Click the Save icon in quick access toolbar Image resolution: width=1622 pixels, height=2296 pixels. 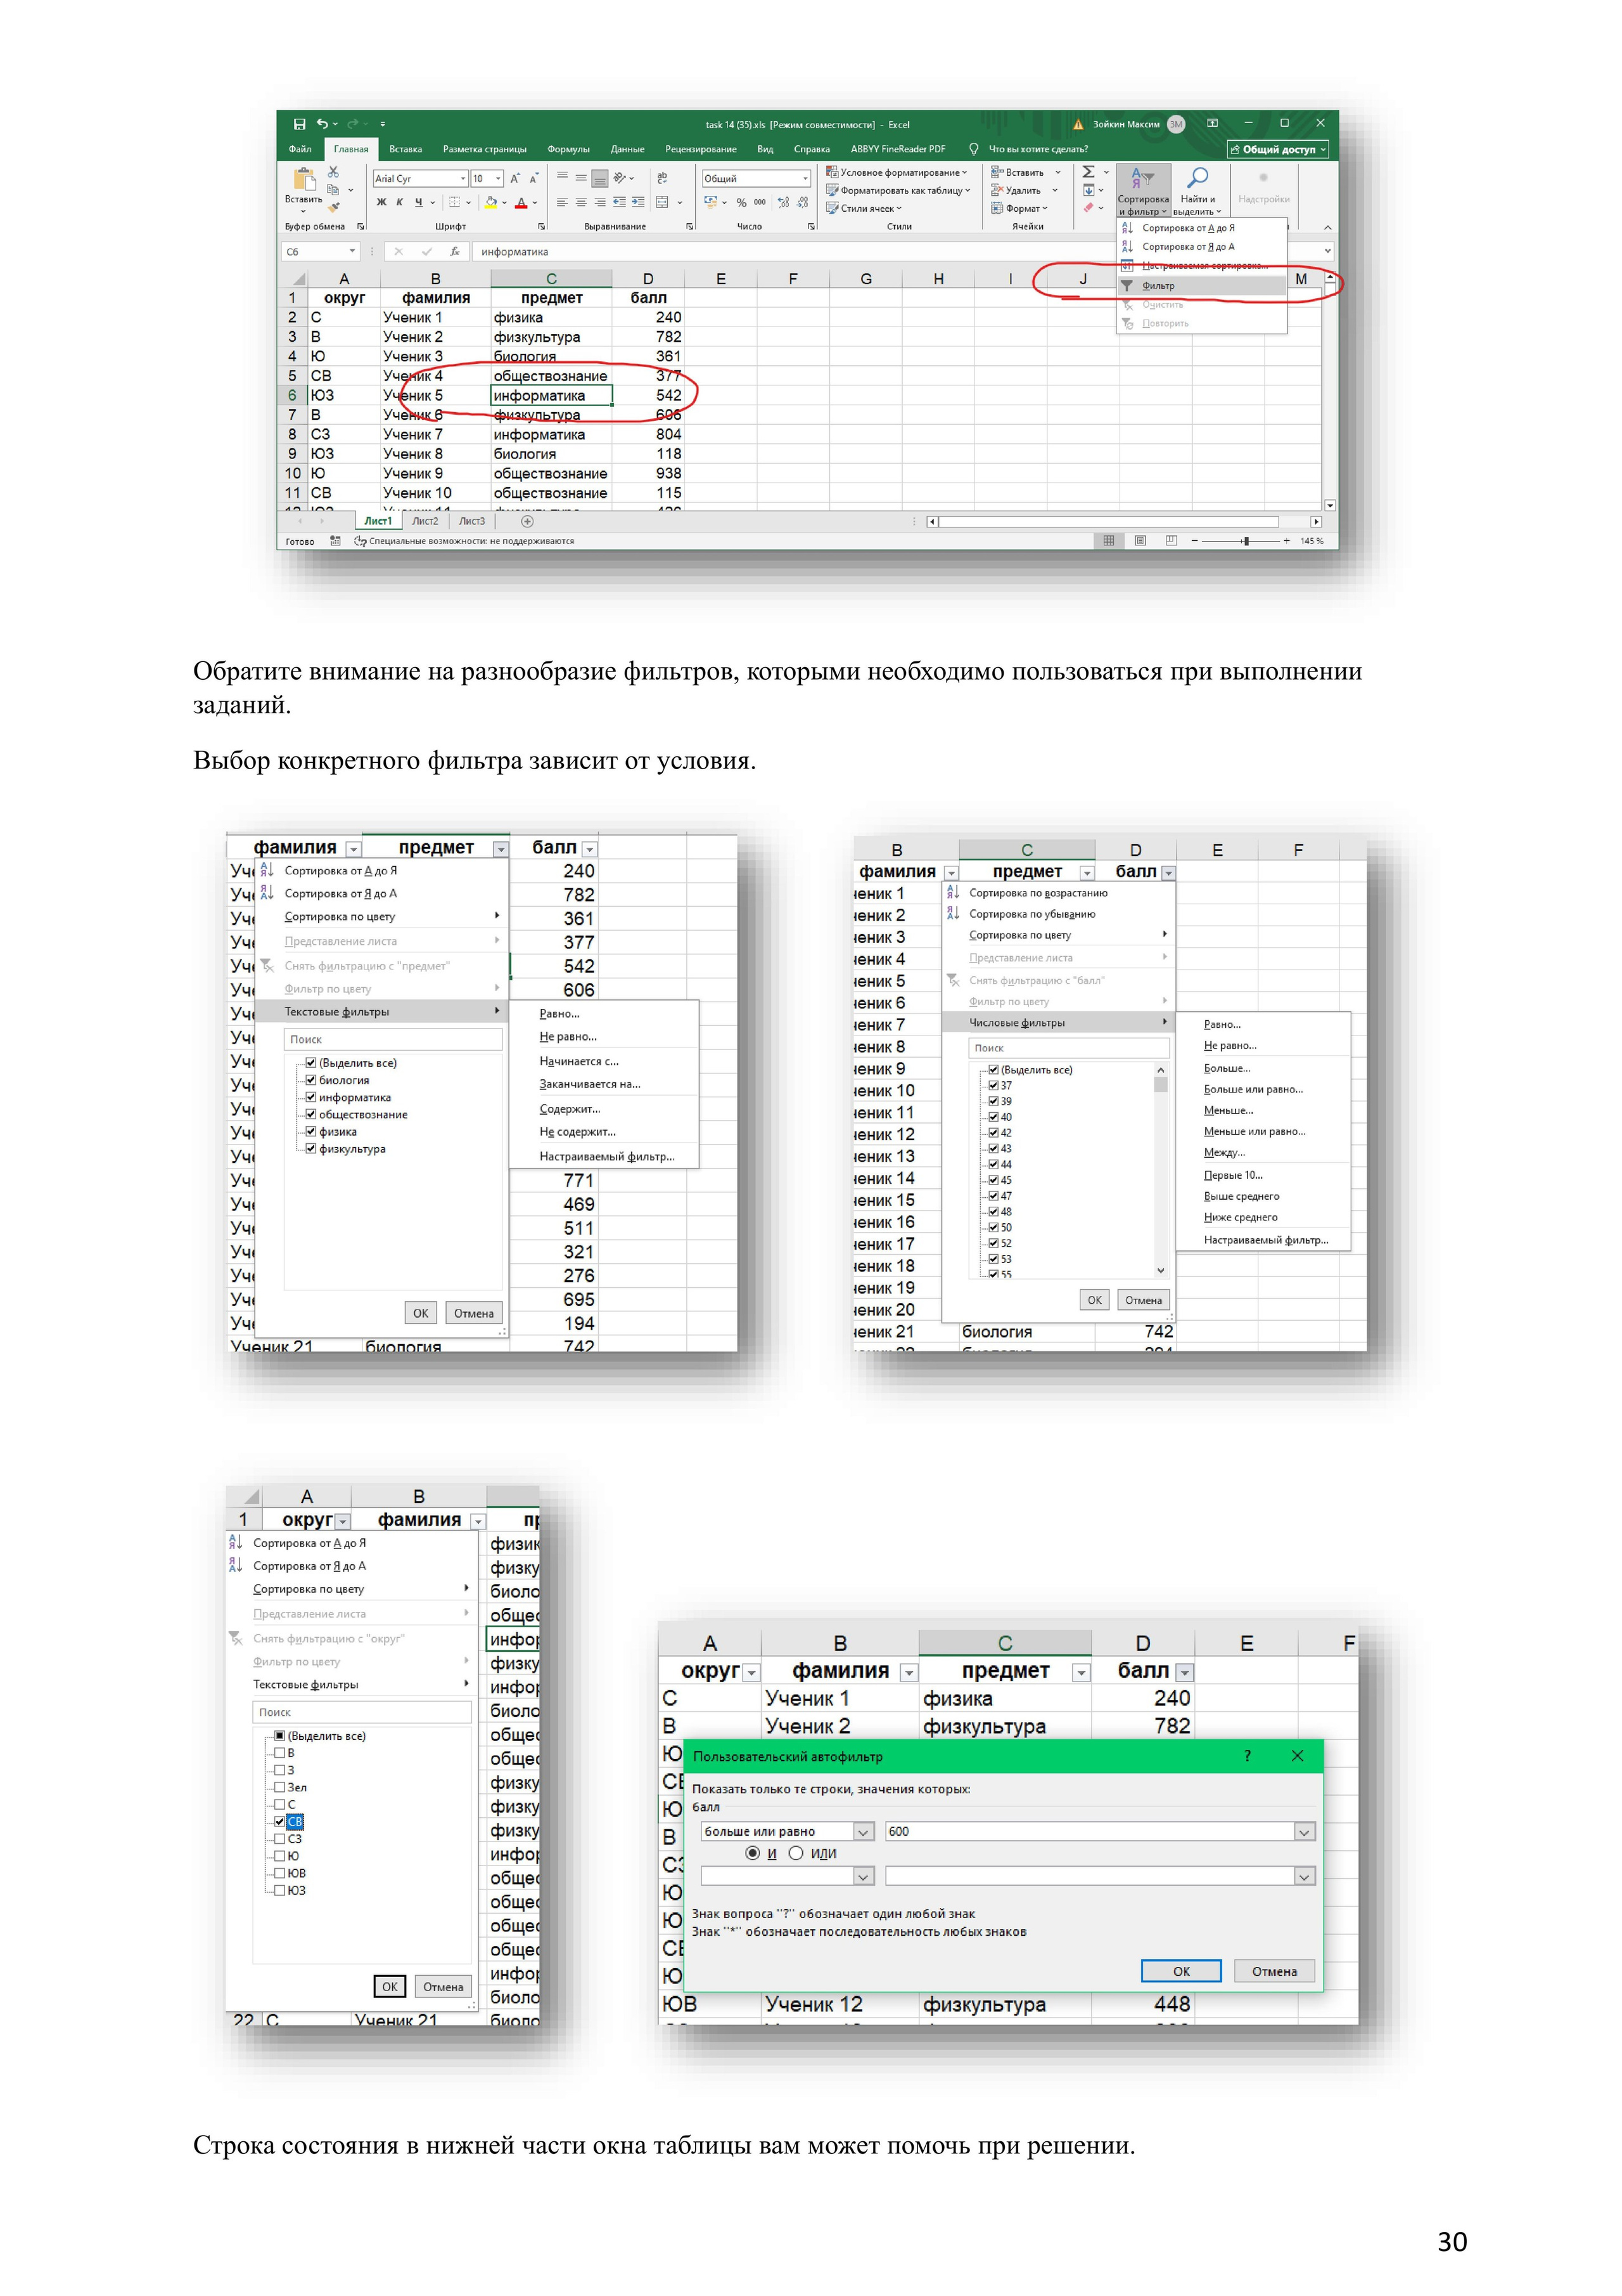pyautogui.click(x=299, y=124)
